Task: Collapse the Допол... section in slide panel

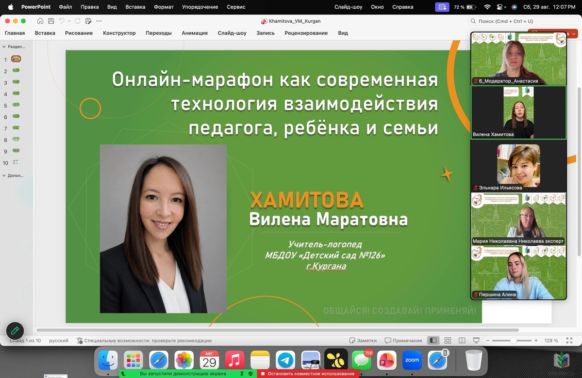Action: (4, 175)
